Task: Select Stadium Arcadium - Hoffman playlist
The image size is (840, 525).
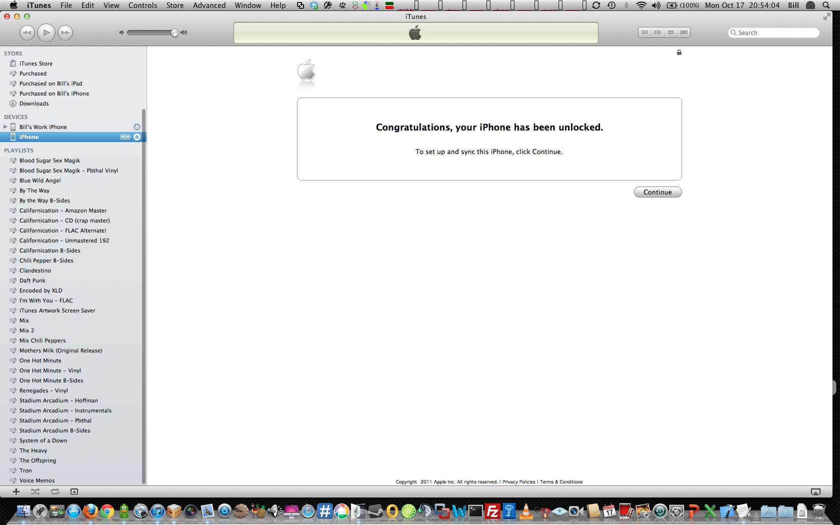Action: click(58, 400)
